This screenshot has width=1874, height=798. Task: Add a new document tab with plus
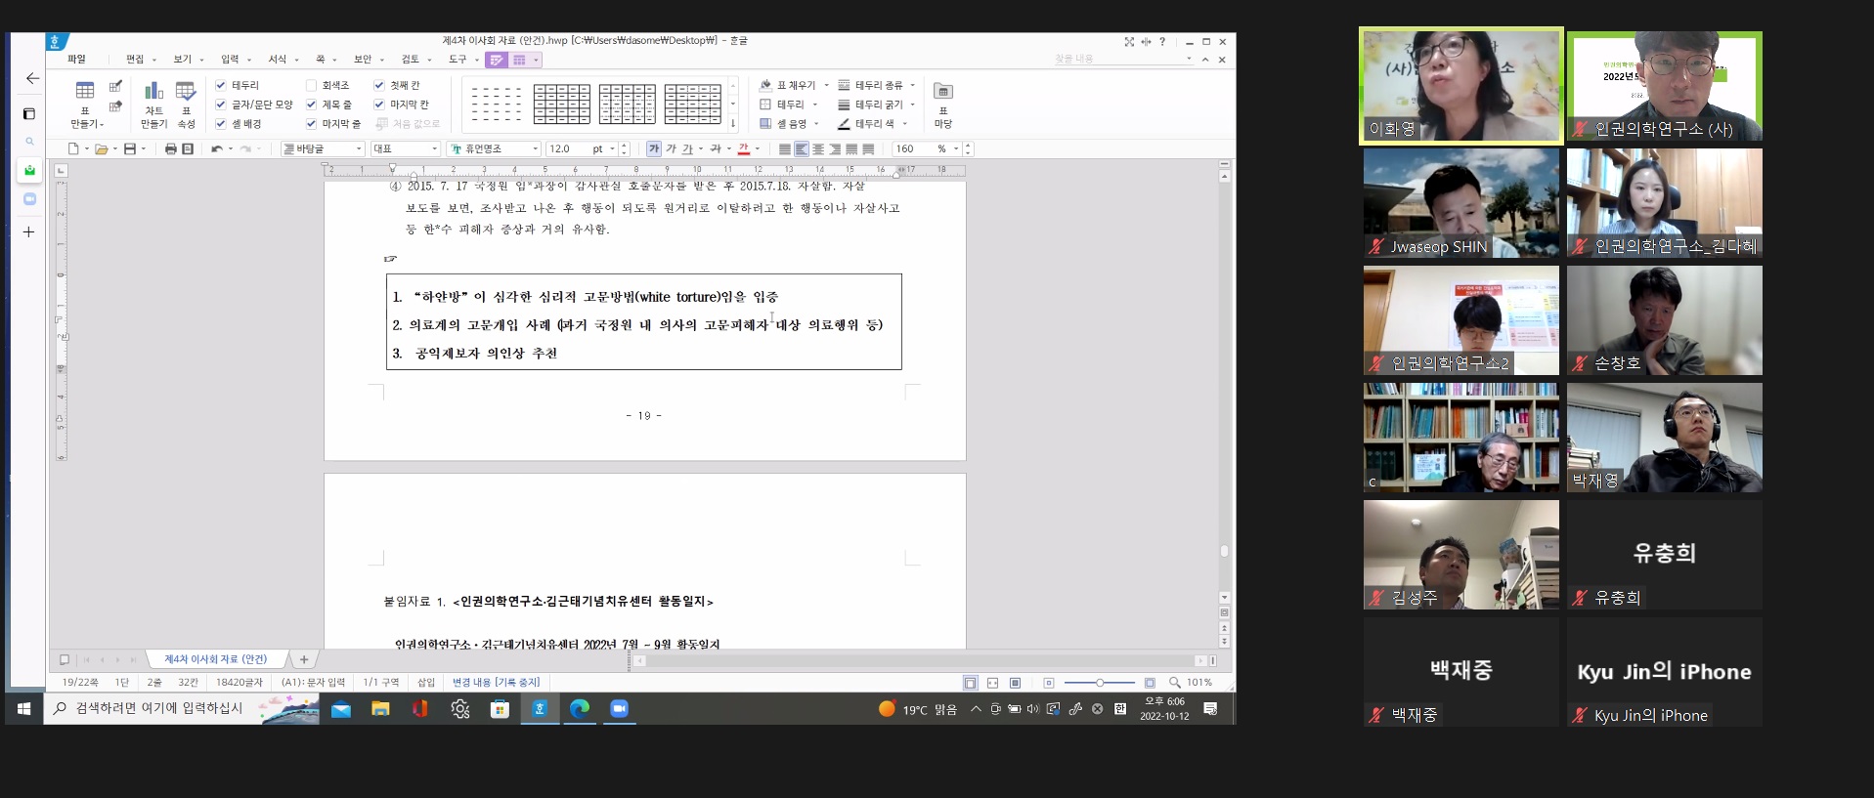304,659
